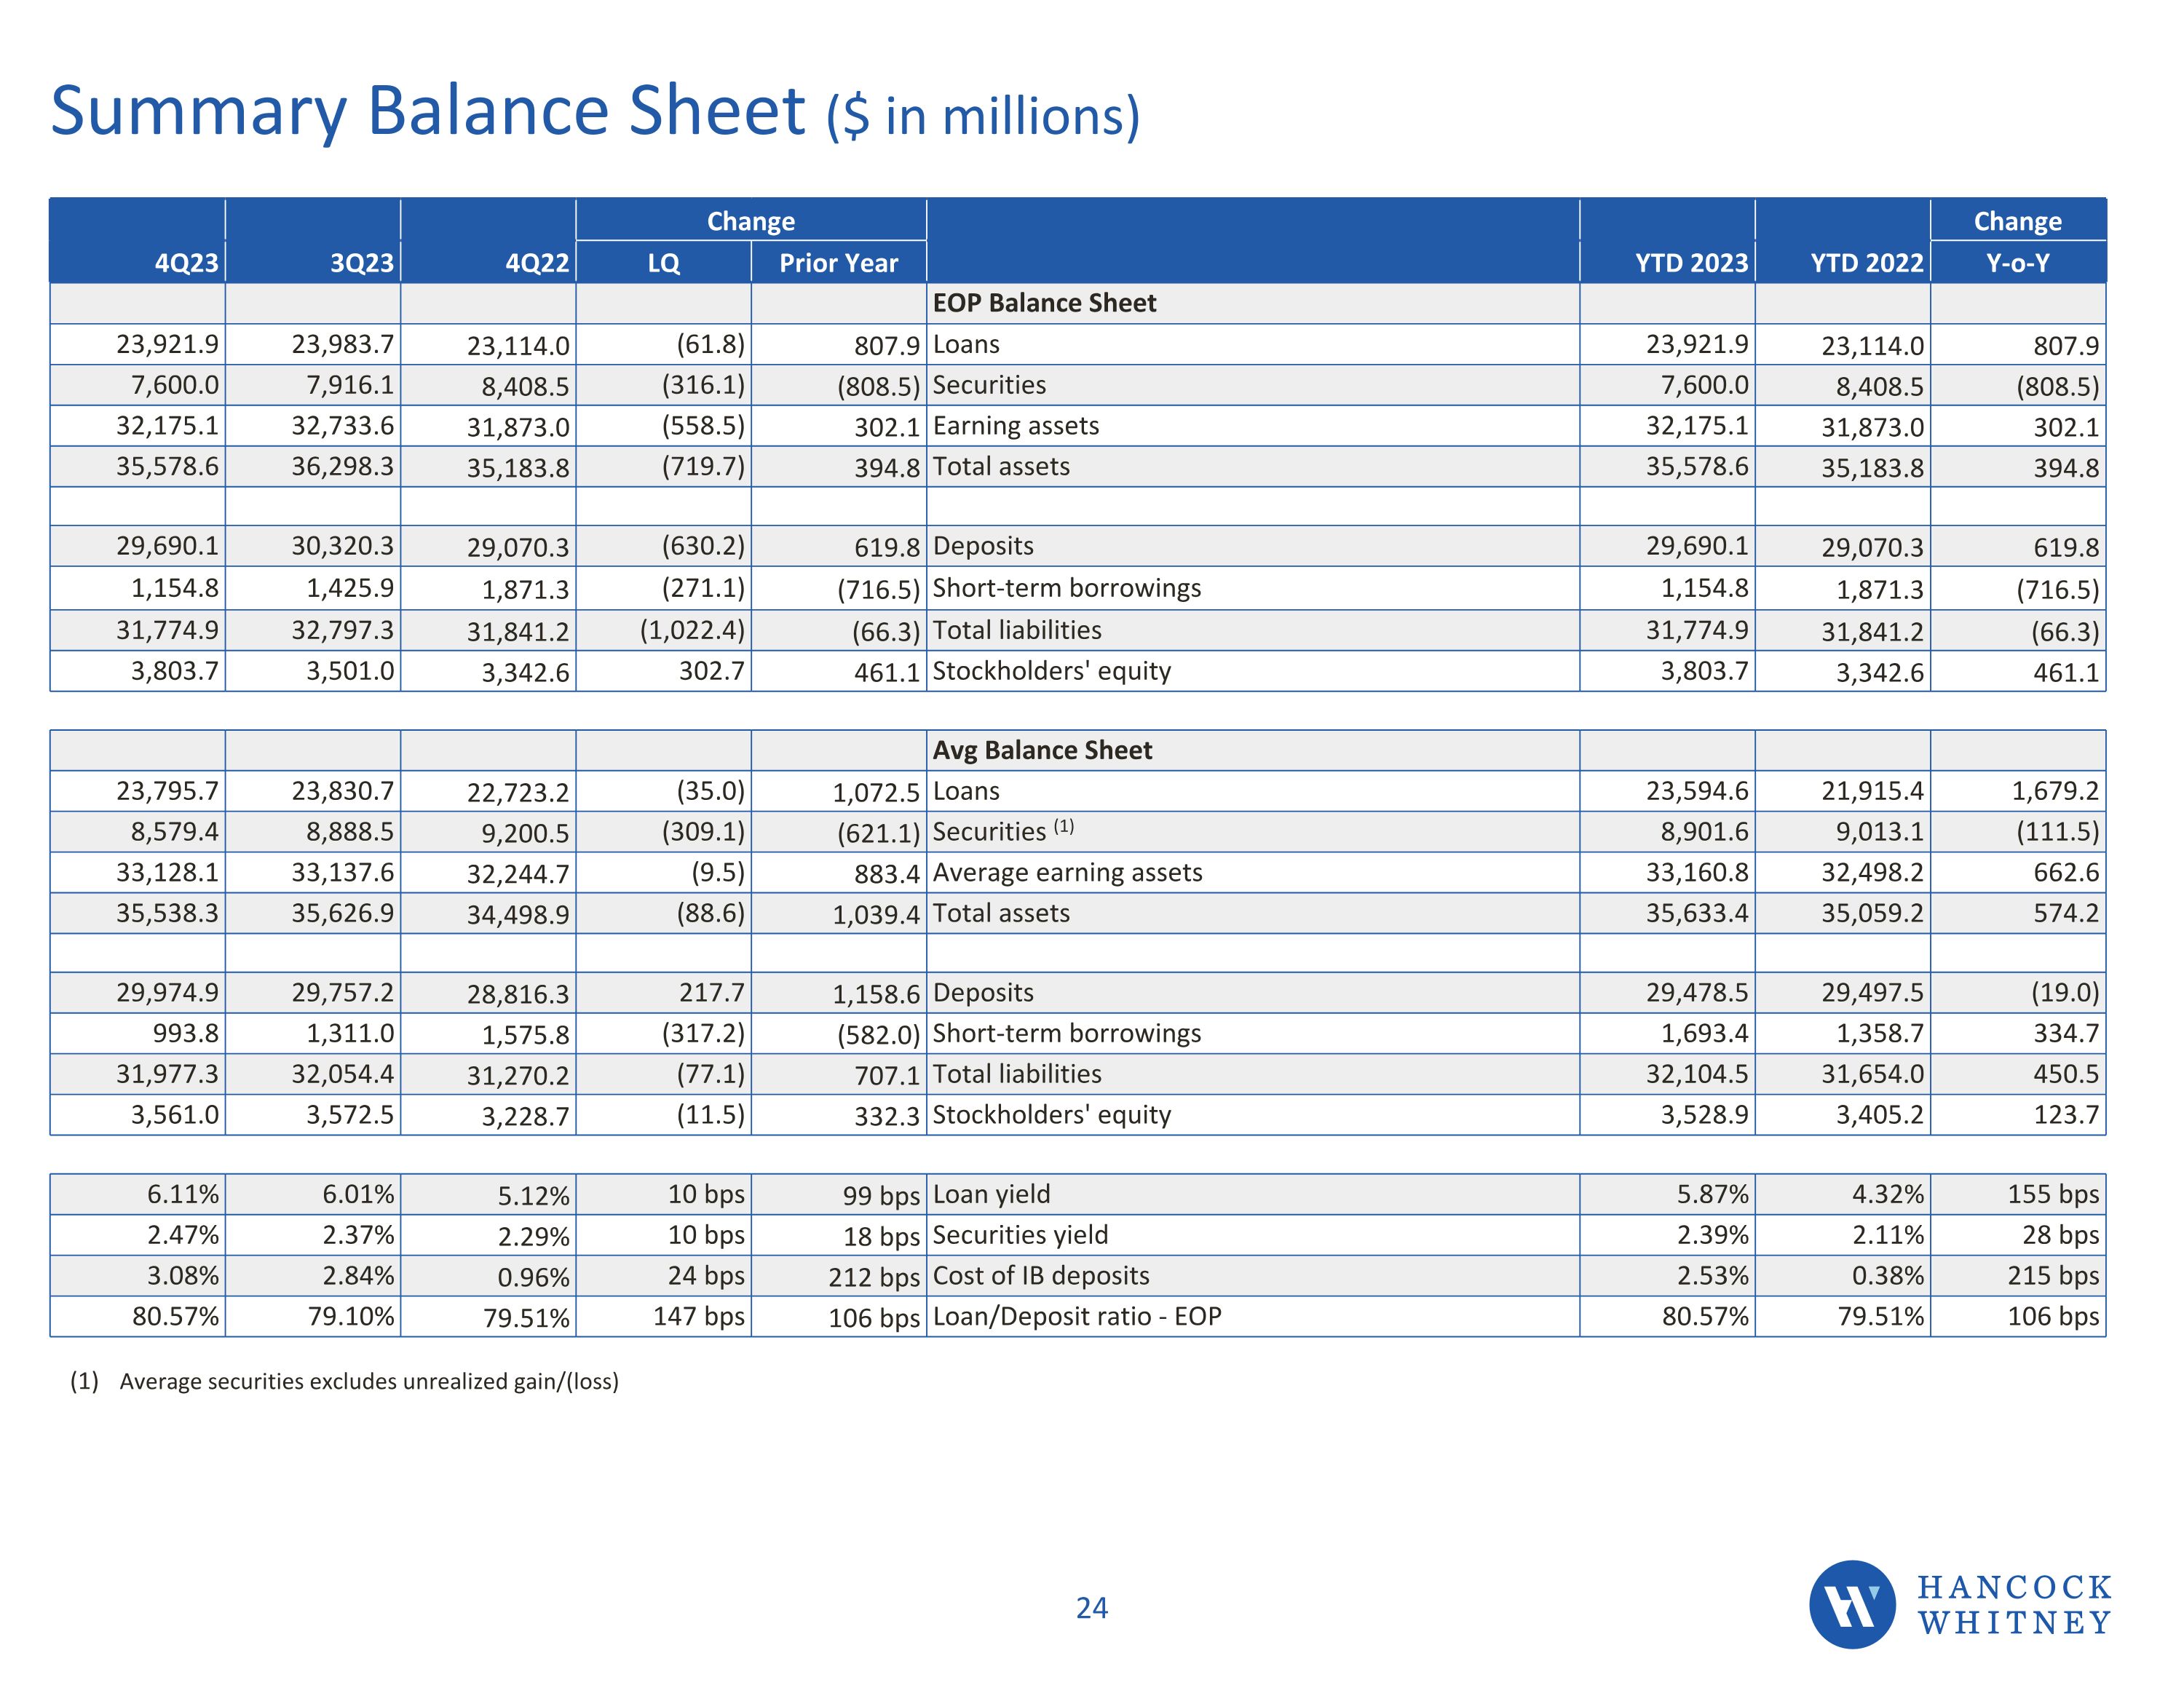Viewport: 2184px width, 1685px height.
Task: Click the 4Q22 column header
Action: point(537,263)
